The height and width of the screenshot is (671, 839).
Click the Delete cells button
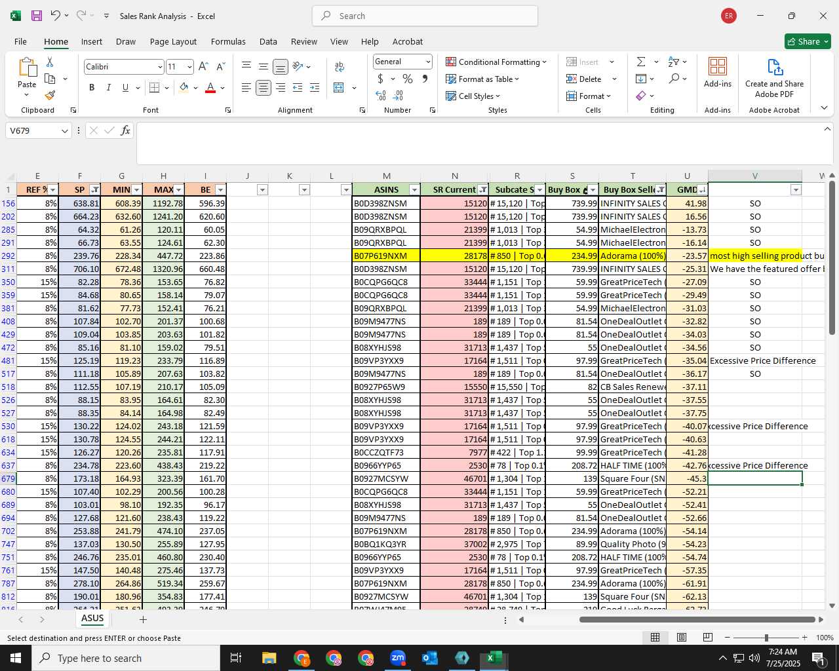585,79
